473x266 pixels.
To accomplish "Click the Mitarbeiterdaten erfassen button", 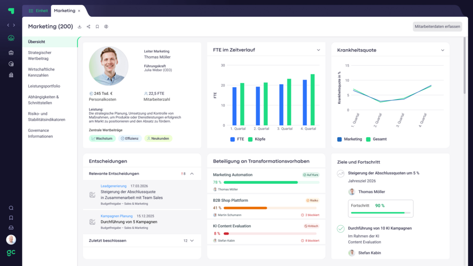I will coord(437,26).
